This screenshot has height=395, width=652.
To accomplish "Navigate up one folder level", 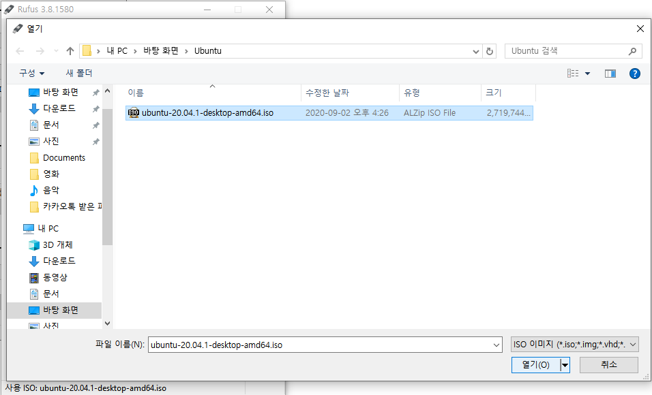I will (x=70, y=51).
